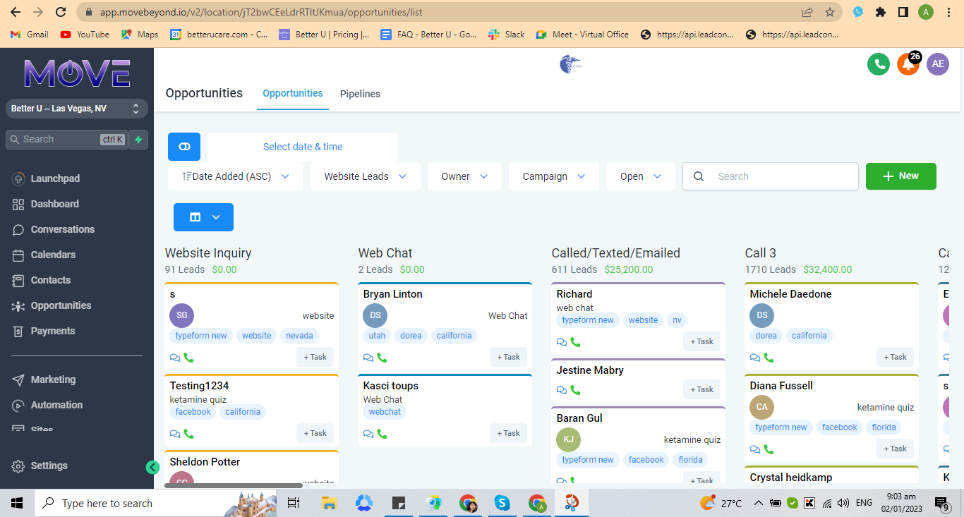
Task: Open the Gmail bookmark
Action: click(30, 35)
